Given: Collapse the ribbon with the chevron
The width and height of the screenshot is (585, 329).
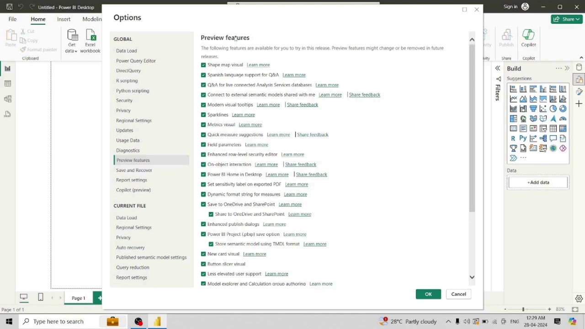Looking at the screenshot, I should click(x=581, y=58).
